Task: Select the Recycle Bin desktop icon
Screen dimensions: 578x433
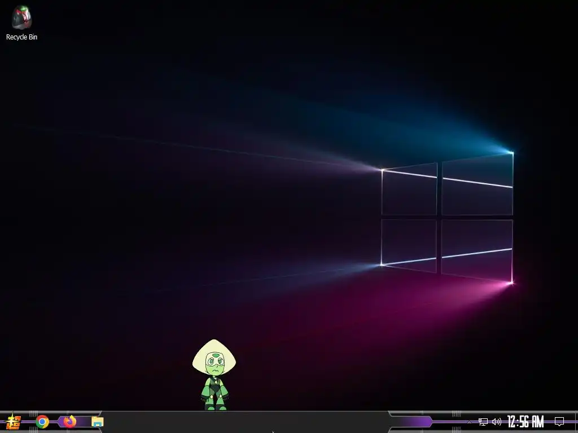Action: coord(21,23)
